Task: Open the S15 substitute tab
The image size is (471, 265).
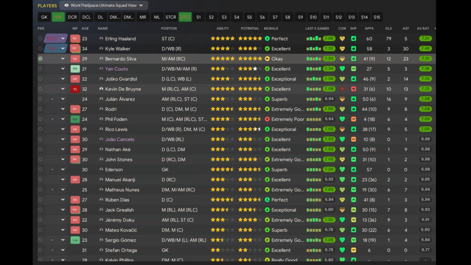Action: point(377,17)
